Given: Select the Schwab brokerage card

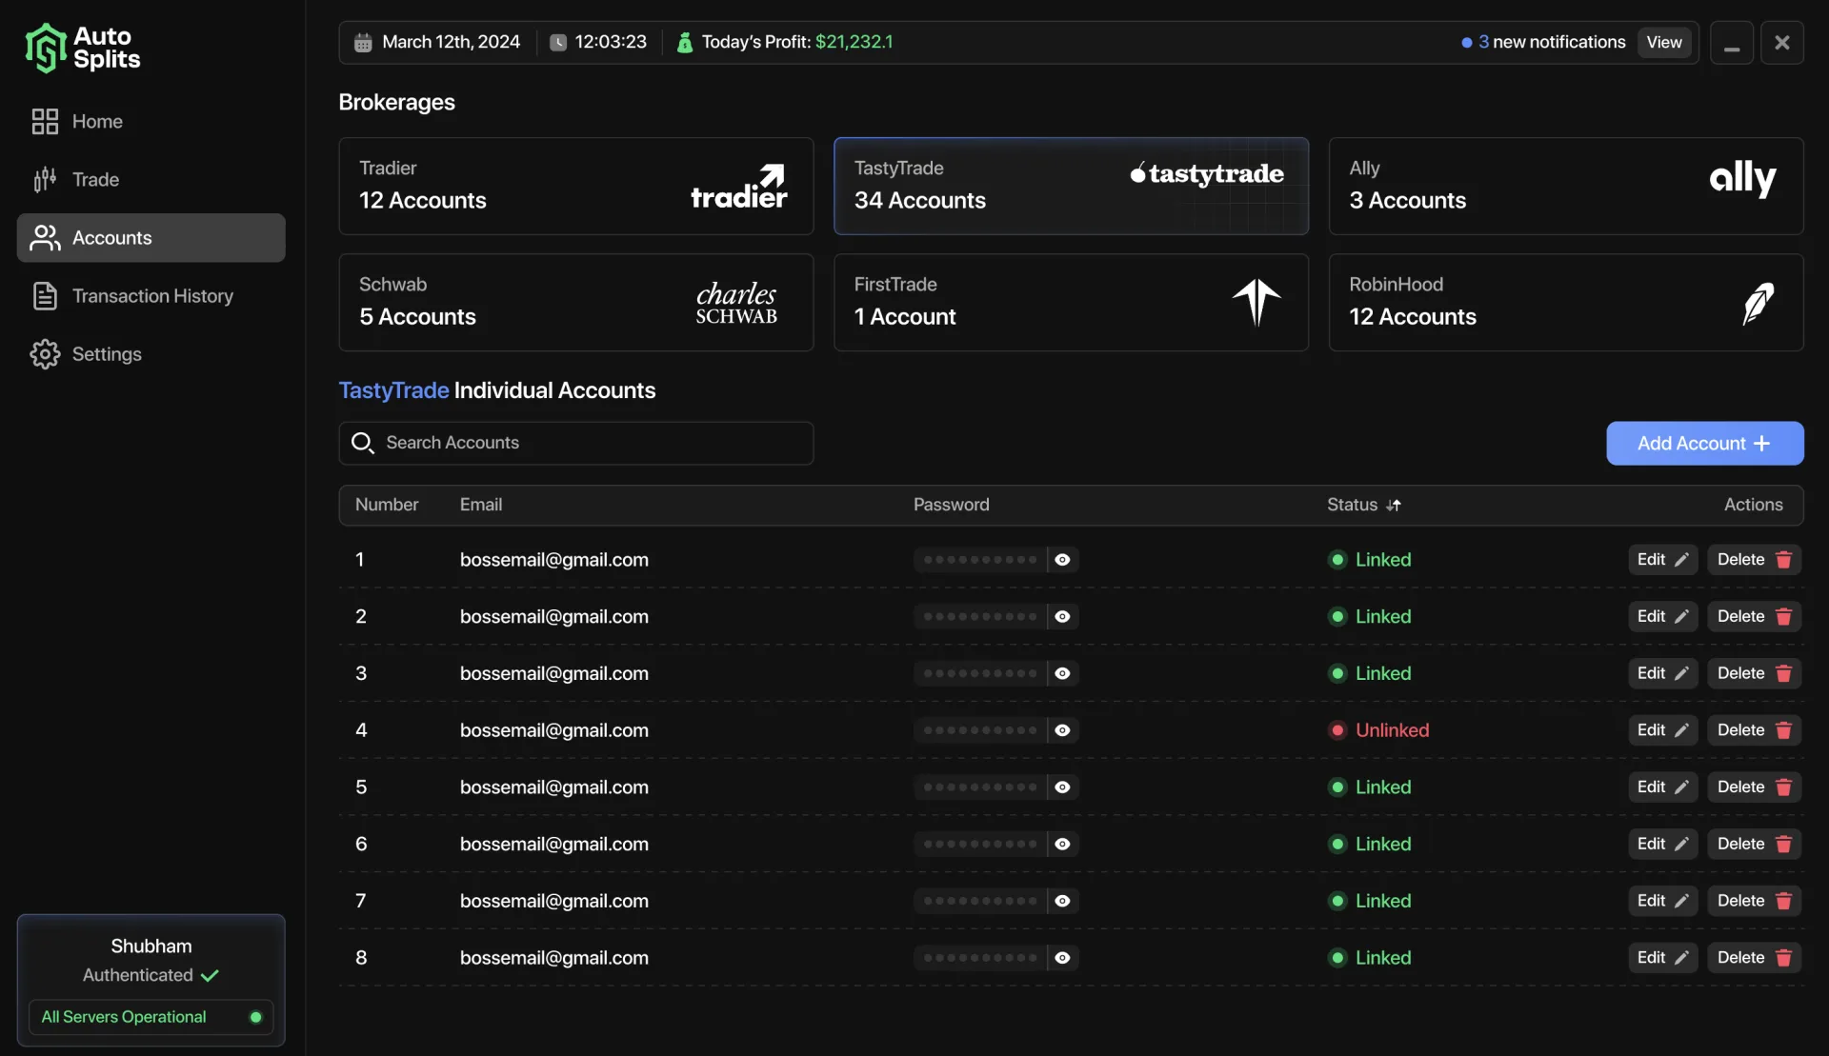Looking at the screenshot, I should 575,302.
